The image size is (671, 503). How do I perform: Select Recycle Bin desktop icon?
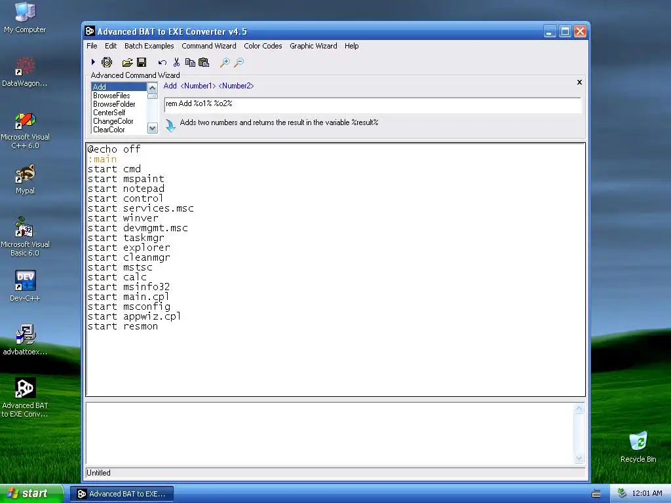[638, 447]
